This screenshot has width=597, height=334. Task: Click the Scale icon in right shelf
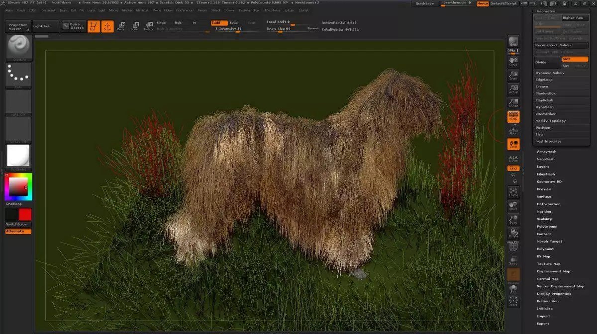[x=513, y=220]
